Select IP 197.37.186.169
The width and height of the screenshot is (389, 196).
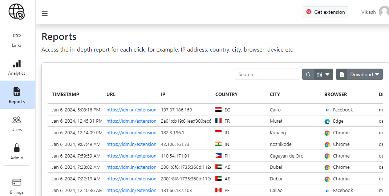(177, 110)
